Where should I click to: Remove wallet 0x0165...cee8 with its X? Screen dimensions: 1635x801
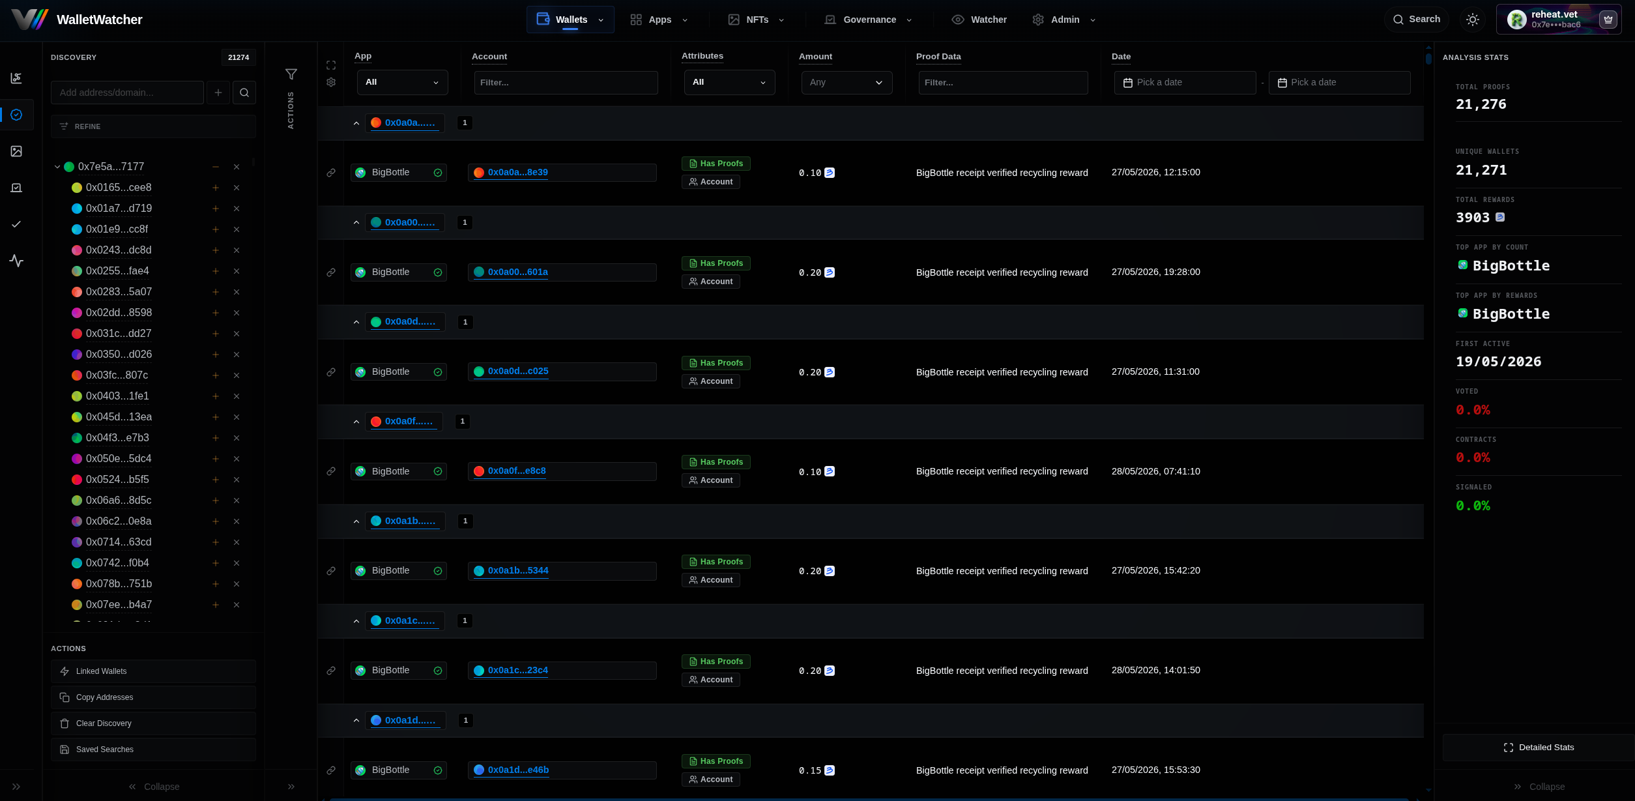coord(237,188)
